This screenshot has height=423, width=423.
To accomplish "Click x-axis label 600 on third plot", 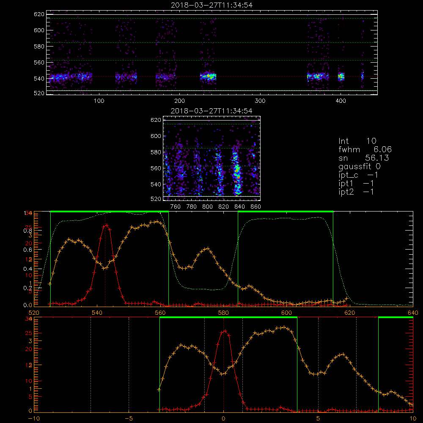I will (x=286, y=313).
